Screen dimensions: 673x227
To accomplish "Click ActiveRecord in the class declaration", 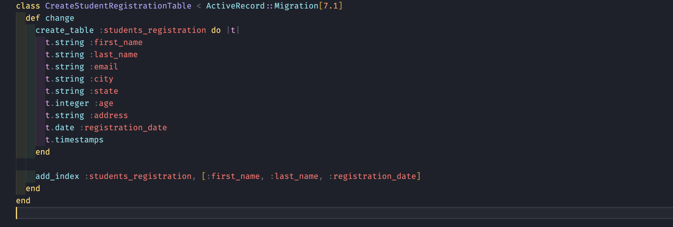I will click(235, 6).
